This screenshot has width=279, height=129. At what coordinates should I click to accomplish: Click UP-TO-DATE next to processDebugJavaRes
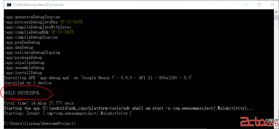[71, 22]
